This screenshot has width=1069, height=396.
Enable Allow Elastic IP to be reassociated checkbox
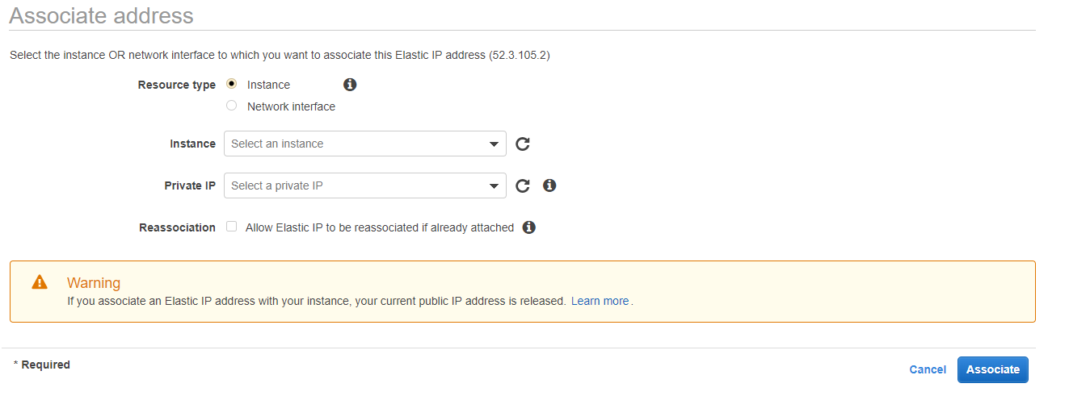pos(232,227)
